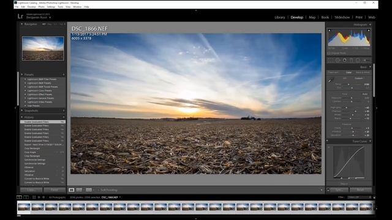Adjust the Temp slider handle
This screenshot has height=220, width=392.
coord(349,84)
